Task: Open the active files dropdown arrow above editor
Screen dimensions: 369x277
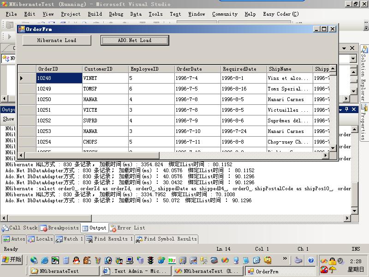Action: pyautogui.click(x=344, y=48)
